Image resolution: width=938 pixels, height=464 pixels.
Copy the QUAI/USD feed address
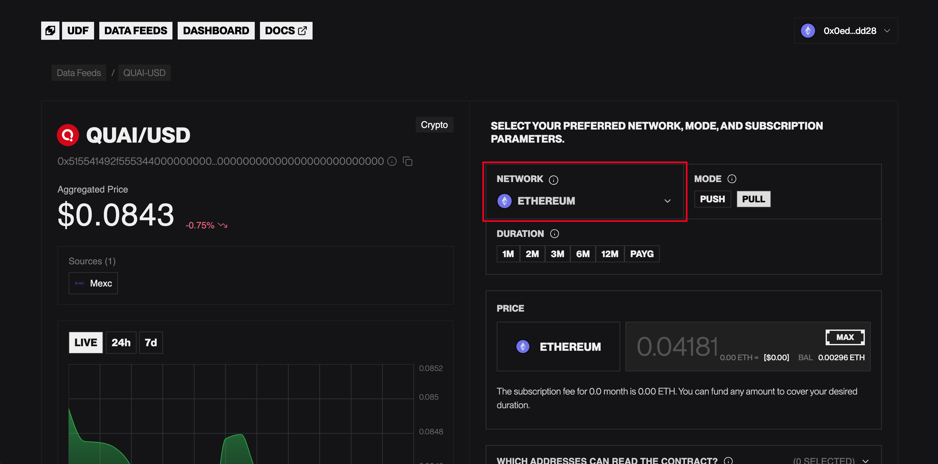pyautogui.click(x=408, y=161)
